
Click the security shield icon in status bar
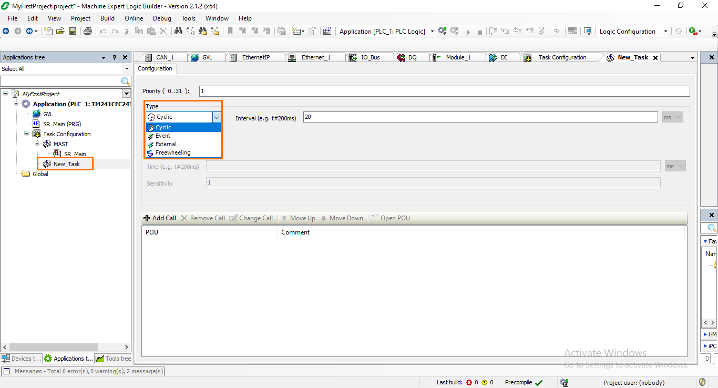click(x=702, y=382)
